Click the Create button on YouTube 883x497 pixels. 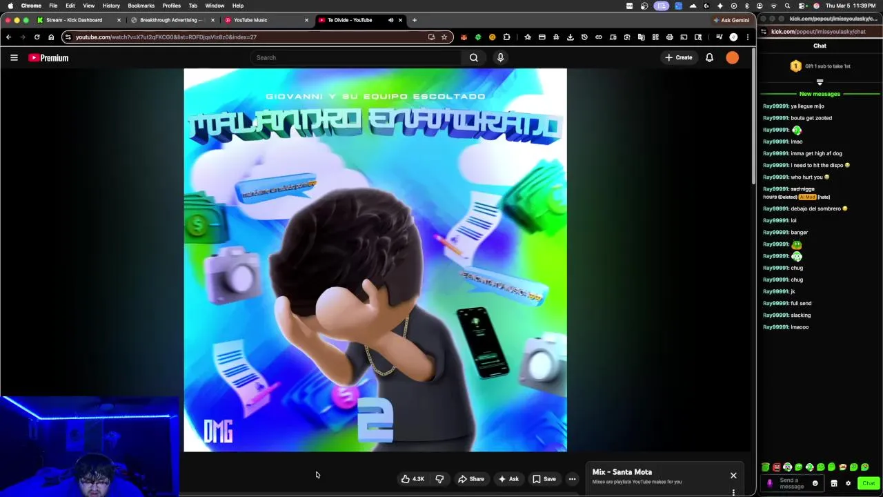tap(679, 58)
